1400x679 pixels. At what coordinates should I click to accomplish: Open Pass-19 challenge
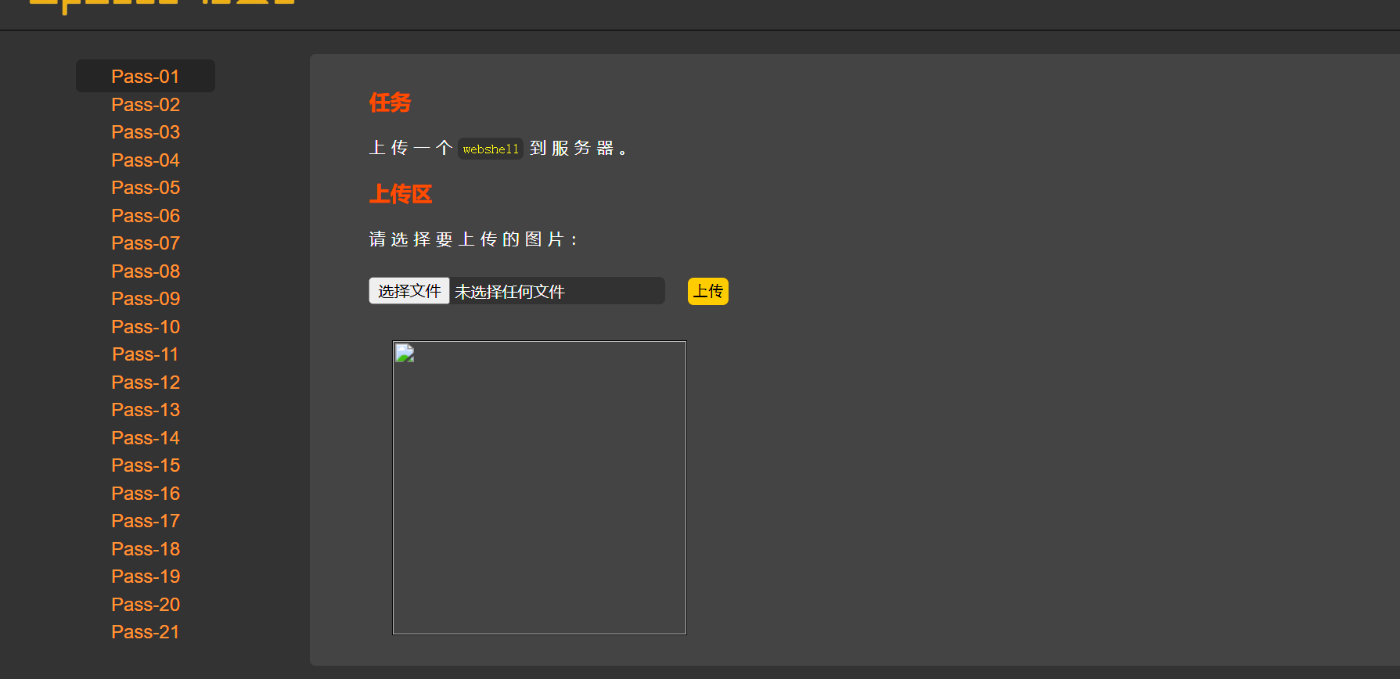[x=146, y=577]
